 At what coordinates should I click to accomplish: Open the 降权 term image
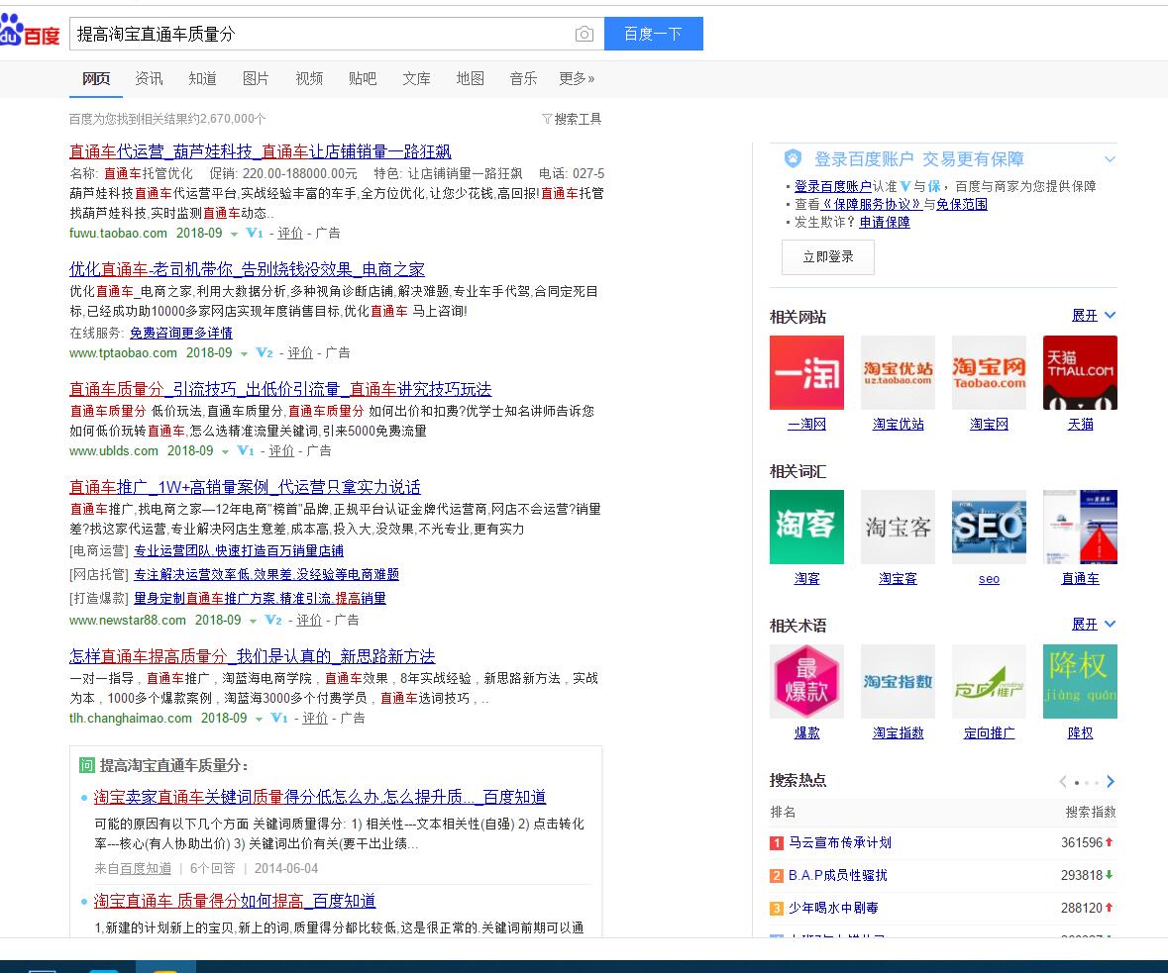[x=1080, y=681]
